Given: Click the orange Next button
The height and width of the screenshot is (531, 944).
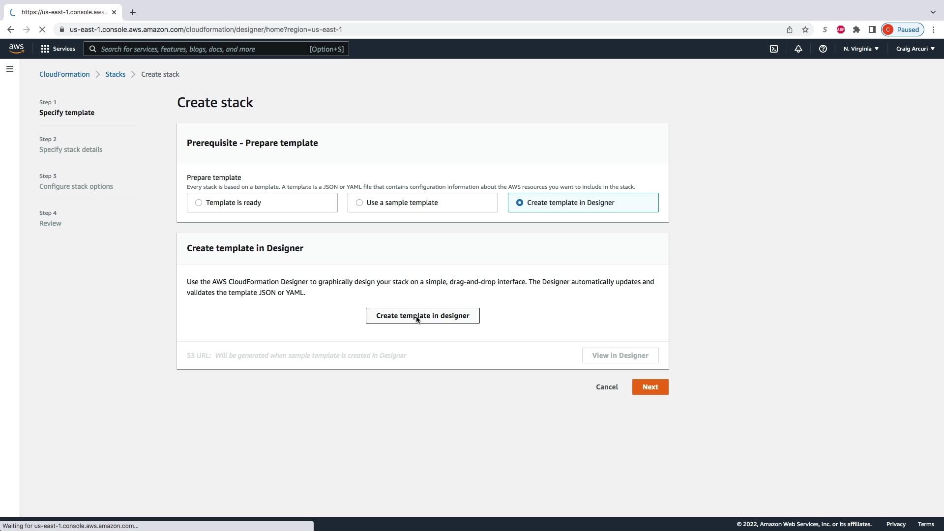Looking at the screenshot, I should [650, 387].
